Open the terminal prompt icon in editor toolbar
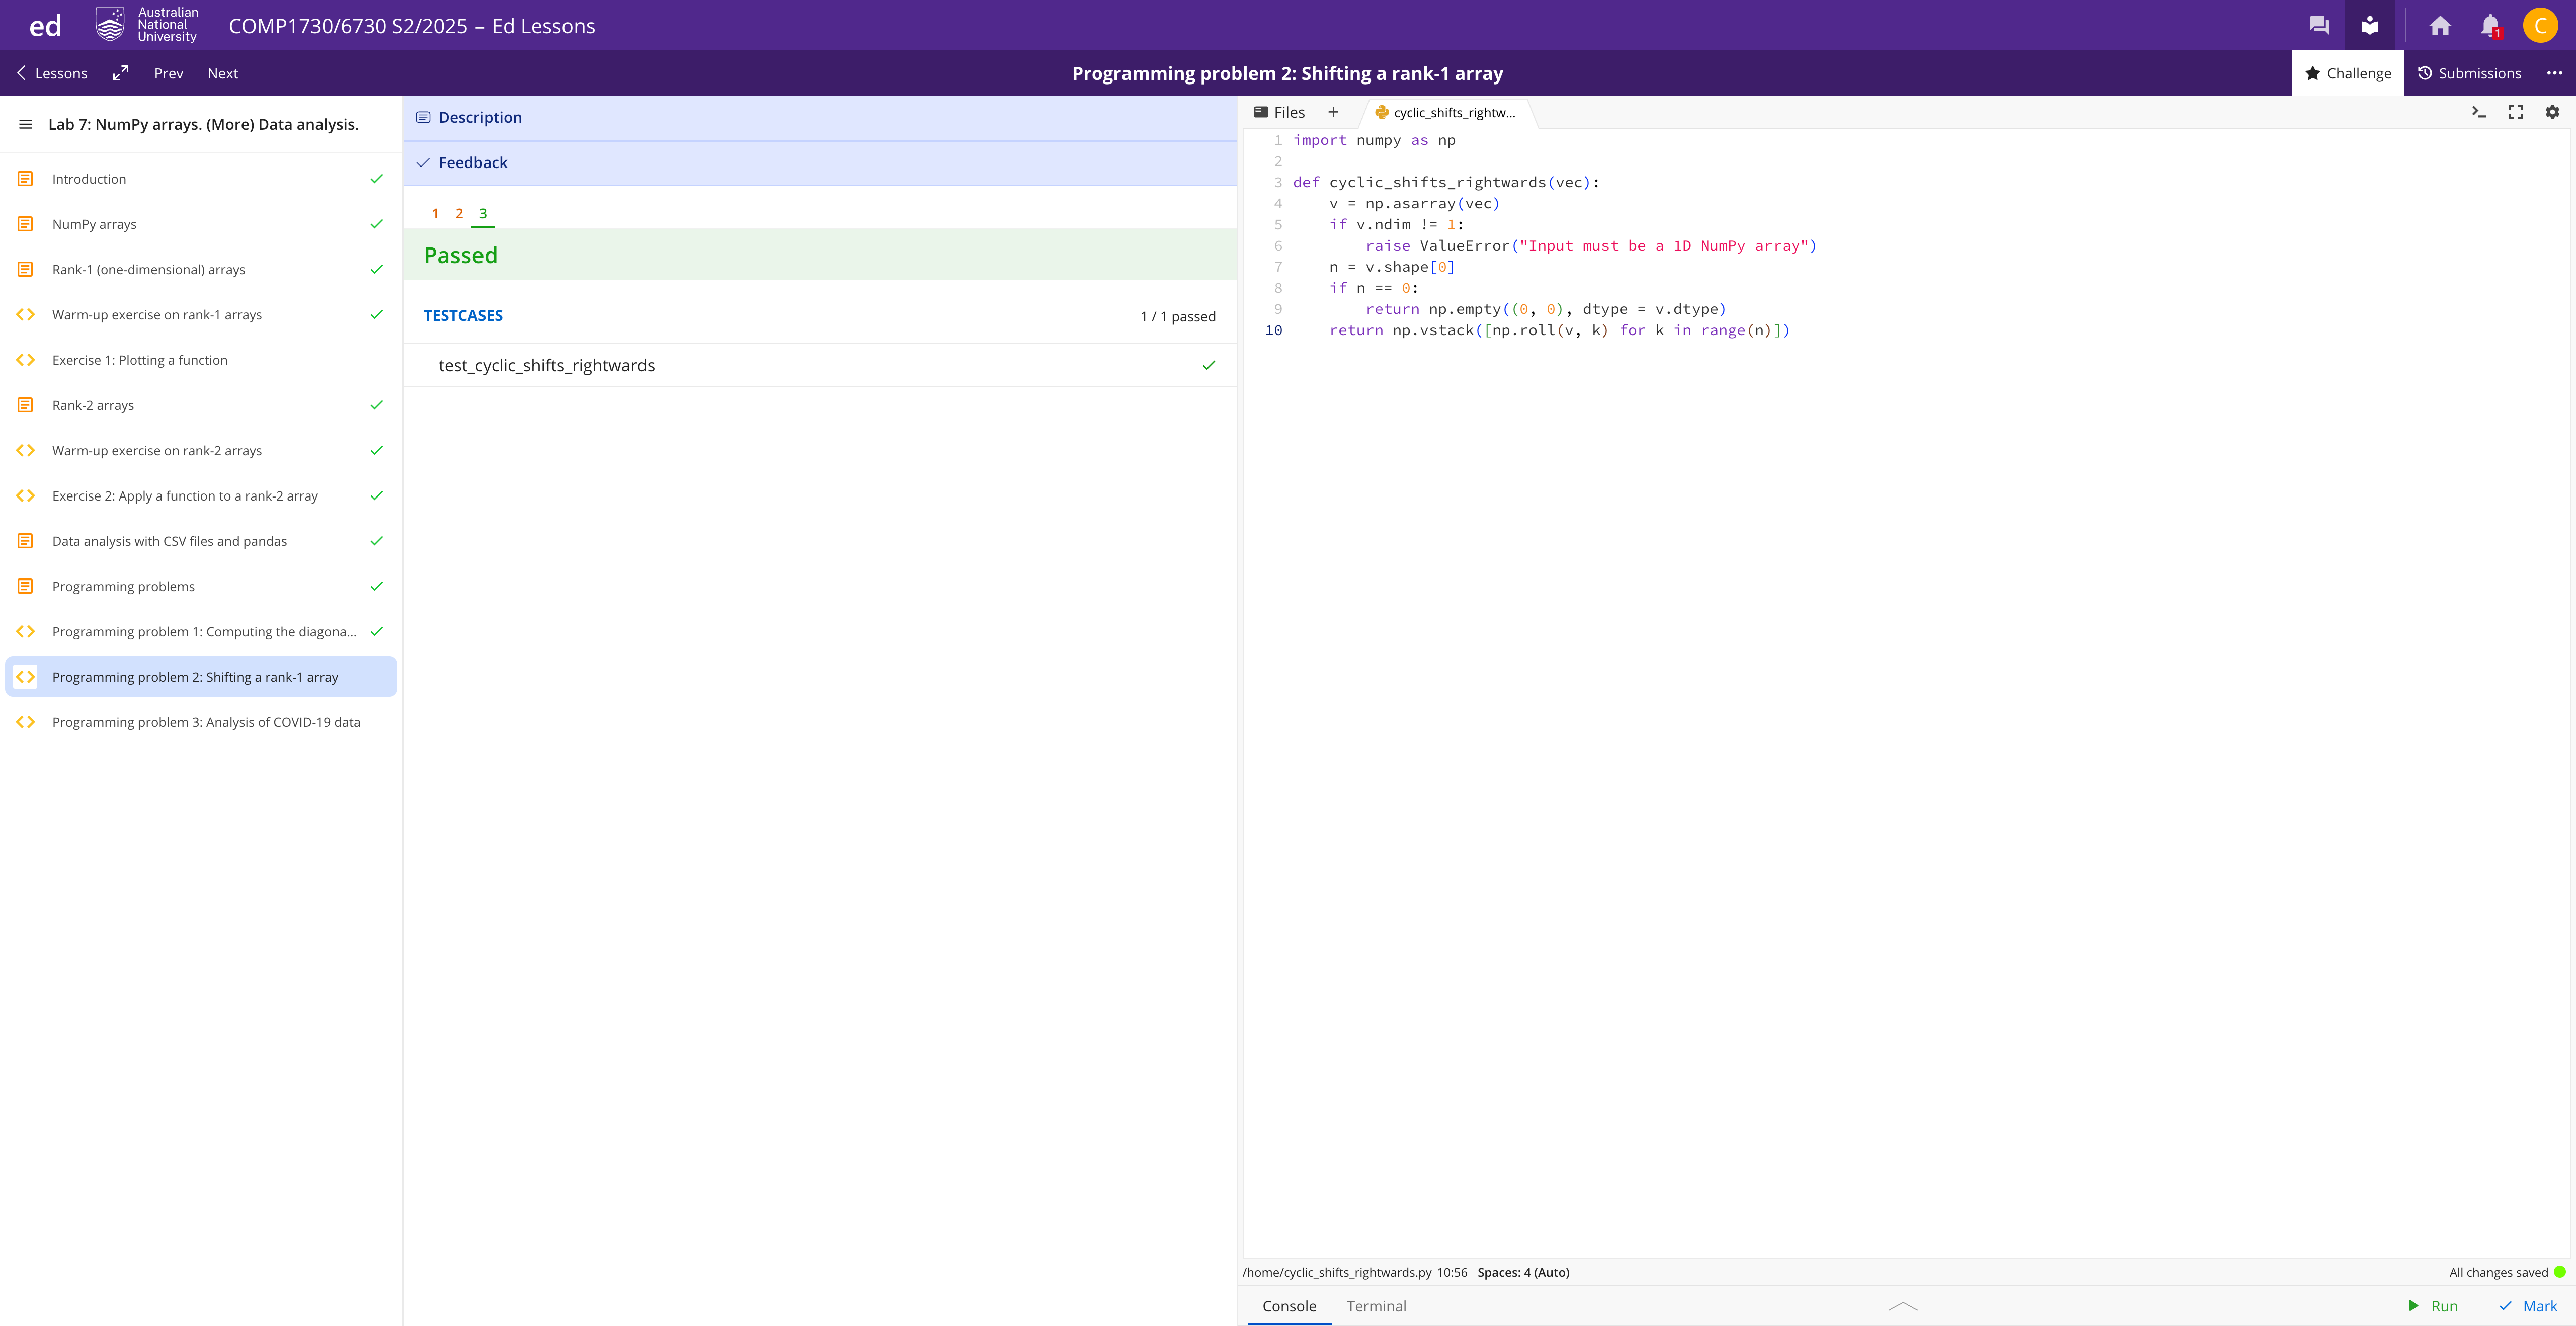The height and width of the screenshot is (1326, 2576). pos(2479,112)
